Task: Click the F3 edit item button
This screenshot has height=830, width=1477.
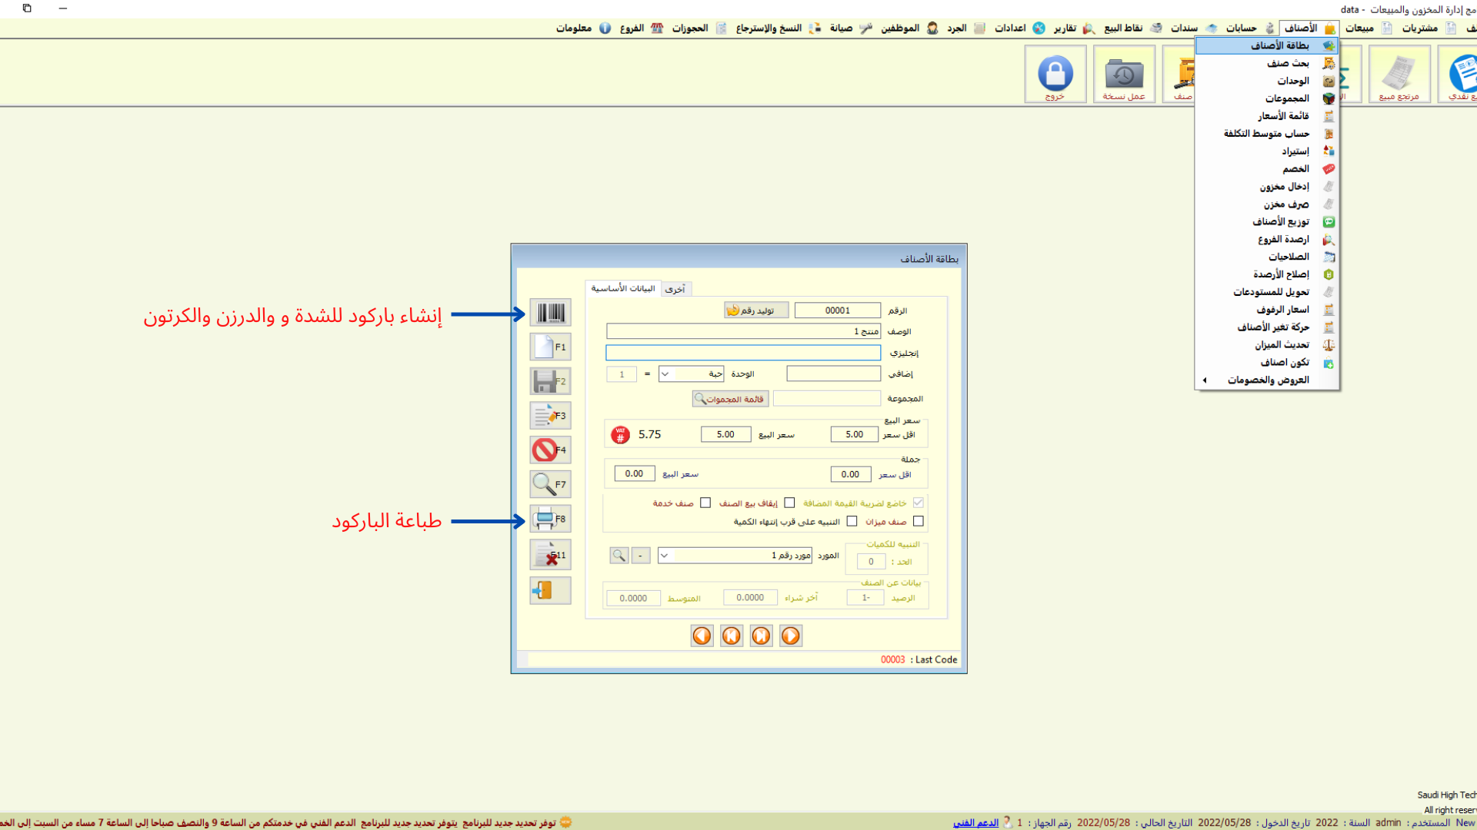Action: click(550, 416)
